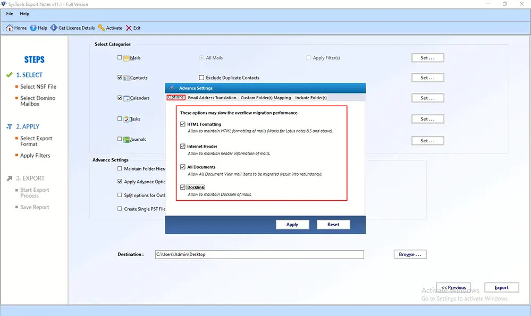The width and height of the screenshot is (531, 316).
Task: Click the Contacts category icon
Action: pyautogui.click(x=127, y=78)
